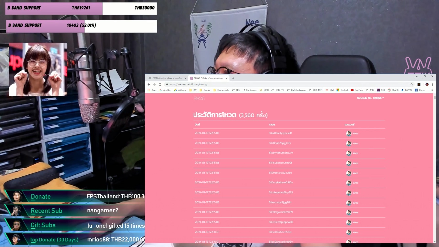
Task: Open the MiTH bookmark
Action: coord(264,90)
